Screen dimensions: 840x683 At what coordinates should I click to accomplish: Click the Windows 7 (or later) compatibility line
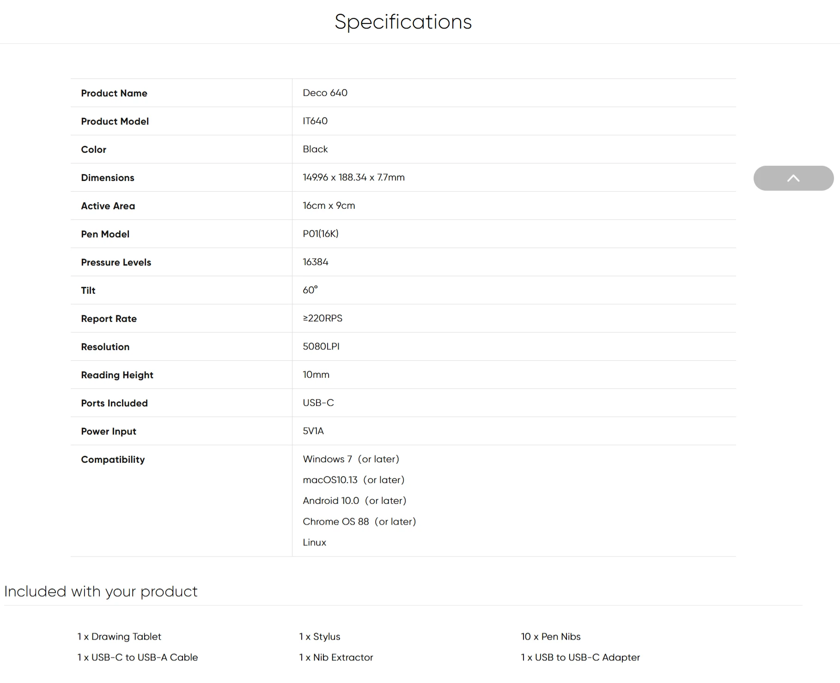pos(351,459)
